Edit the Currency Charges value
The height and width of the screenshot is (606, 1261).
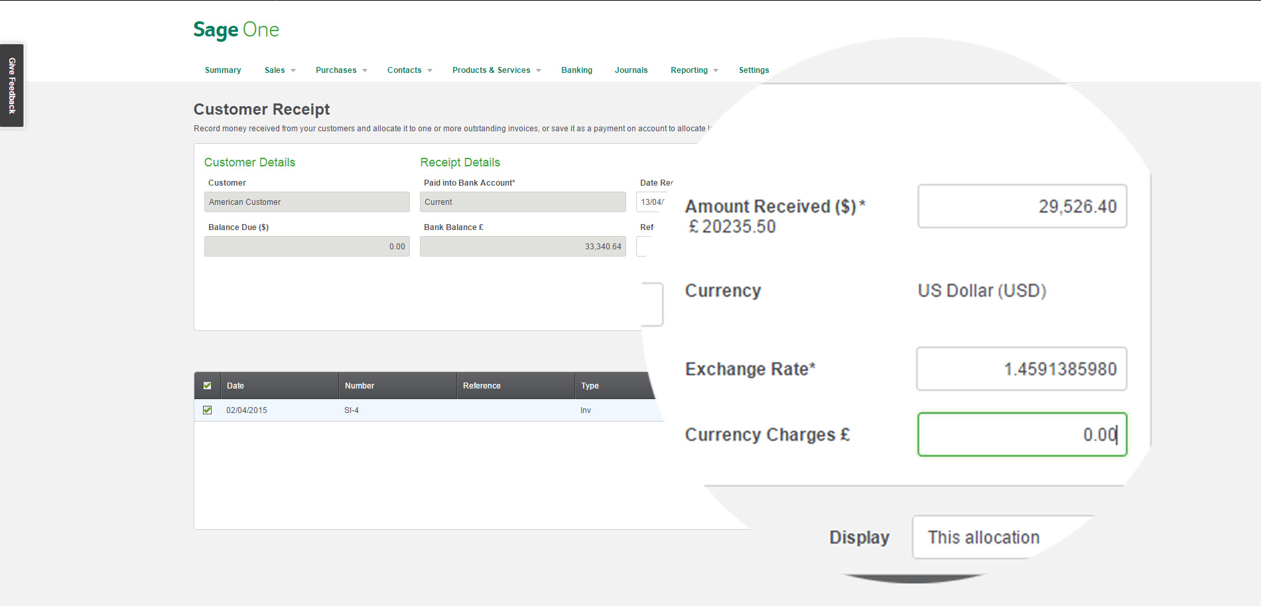1021,434
